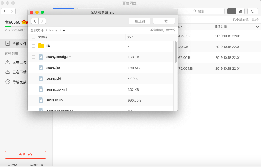This screenshot has width=261, height=167.
Task: Check the box beside auany.config.xml
Action: pos(33,57)
